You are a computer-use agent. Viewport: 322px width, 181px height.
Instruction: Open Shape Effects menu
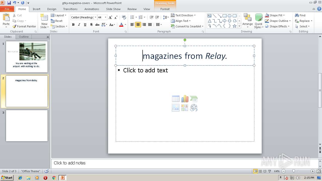click(x=277, y=26)
